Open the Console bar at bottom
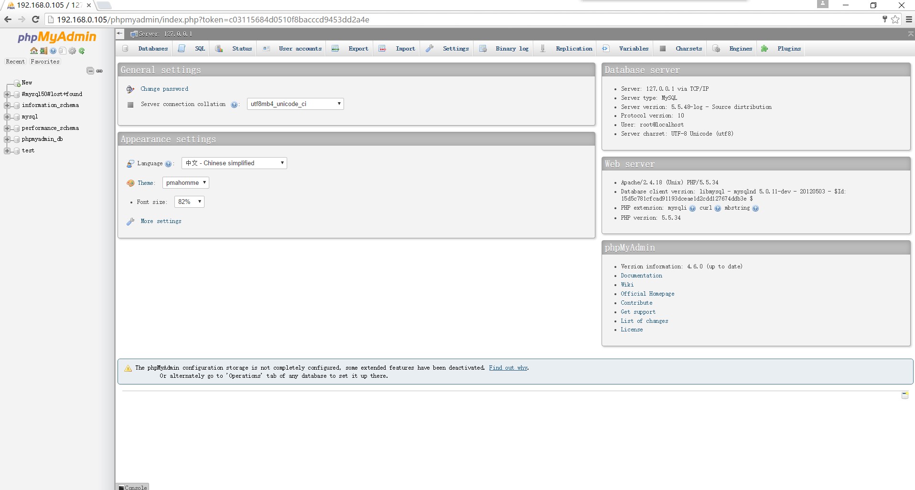The image size is (915, 490). coord(133,487)
